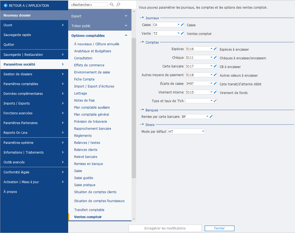Click the search previous magnifier icon
Image resolution: width=295 pixels, height=233 pixels.
[112, 5]
